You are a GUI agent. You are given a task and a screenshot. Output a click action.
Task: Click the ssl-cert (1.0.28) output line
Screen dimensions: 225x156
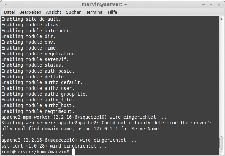tap(54, 146)
